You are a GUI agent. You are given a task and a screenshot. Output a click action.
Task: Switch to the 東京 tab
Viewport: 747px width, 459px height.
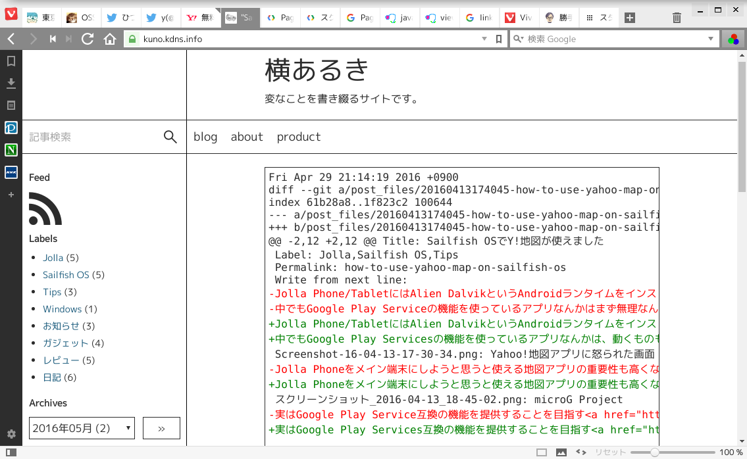tap(42, 18)
